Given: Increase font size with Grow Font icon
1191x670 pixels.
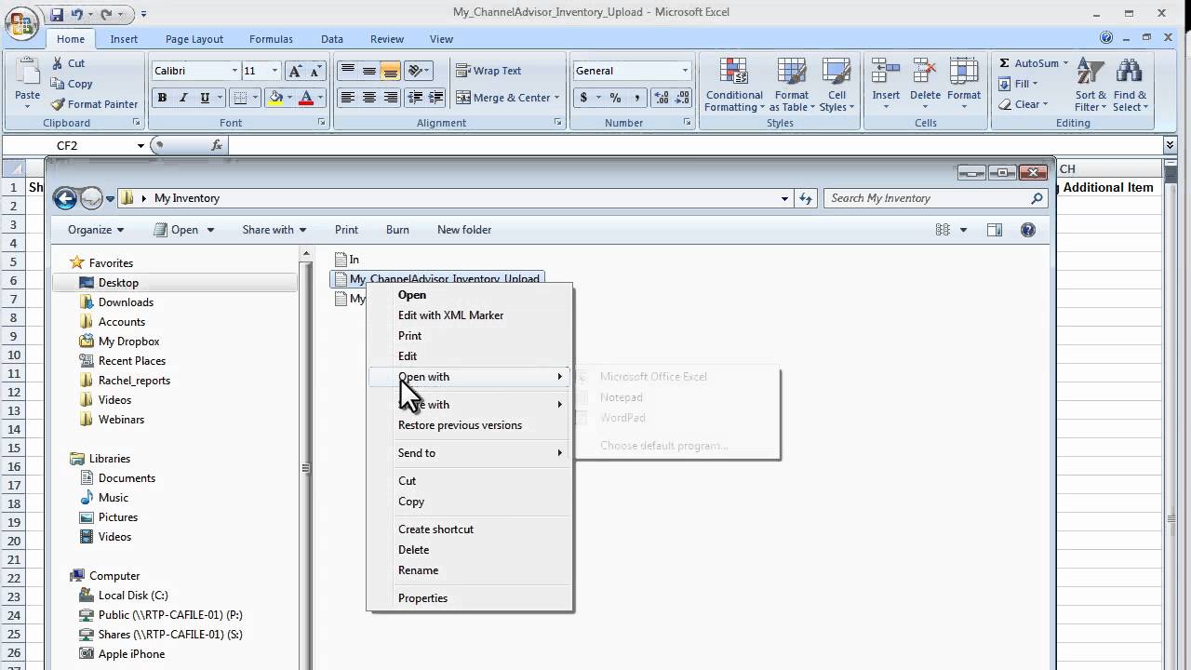Looking at the screenshot, I should 295,71.
